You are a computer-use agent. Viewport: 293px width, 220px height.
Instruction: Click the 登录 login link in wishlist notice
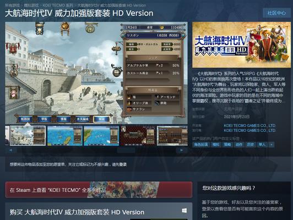[123, 164]
